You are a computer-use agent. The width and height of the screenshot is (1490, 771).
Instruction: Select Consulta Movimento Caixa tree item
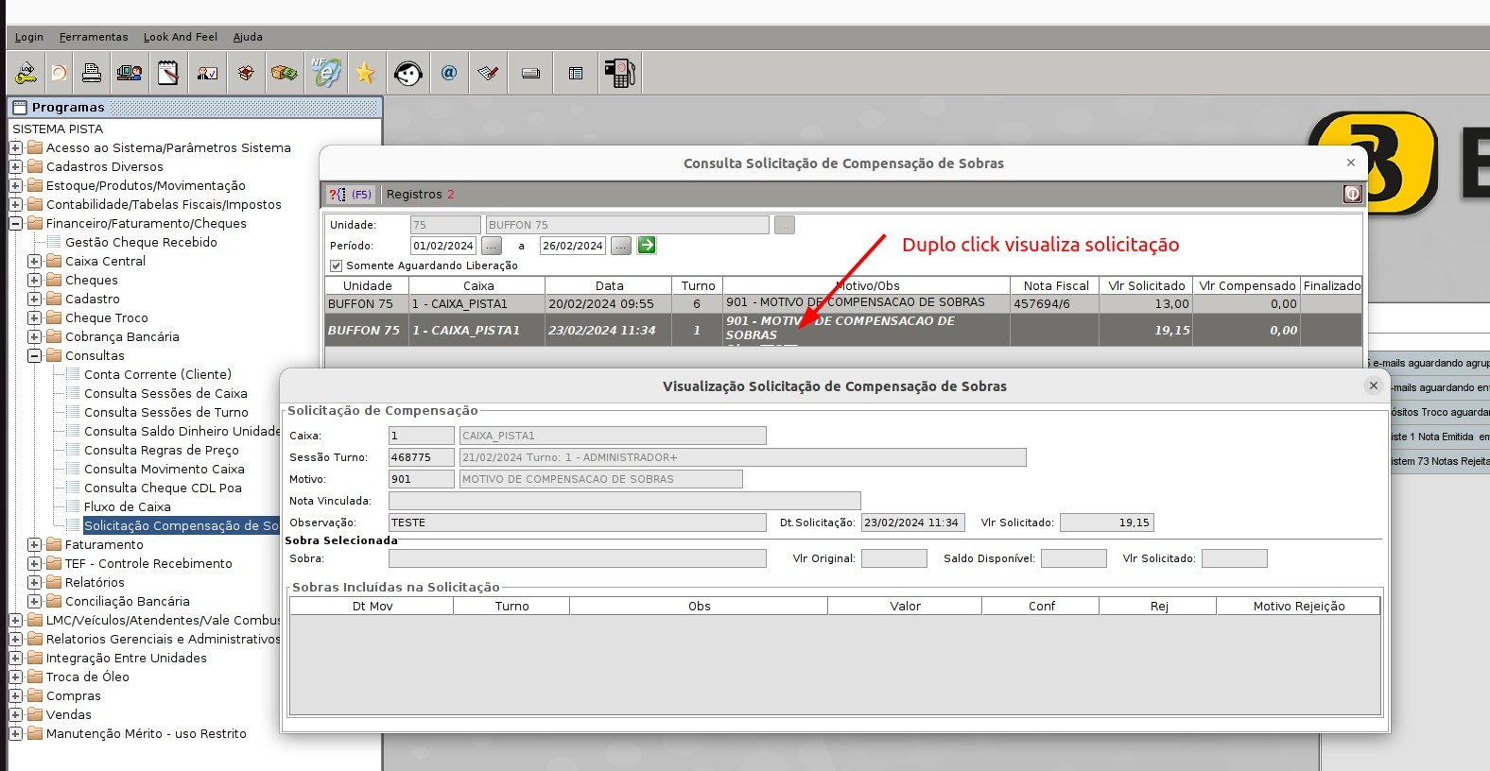[164, 470]
